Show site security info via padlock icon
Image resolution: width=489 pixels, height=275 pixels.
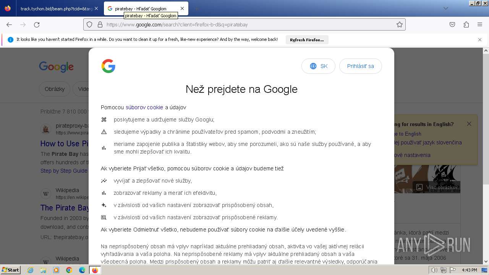100,24
